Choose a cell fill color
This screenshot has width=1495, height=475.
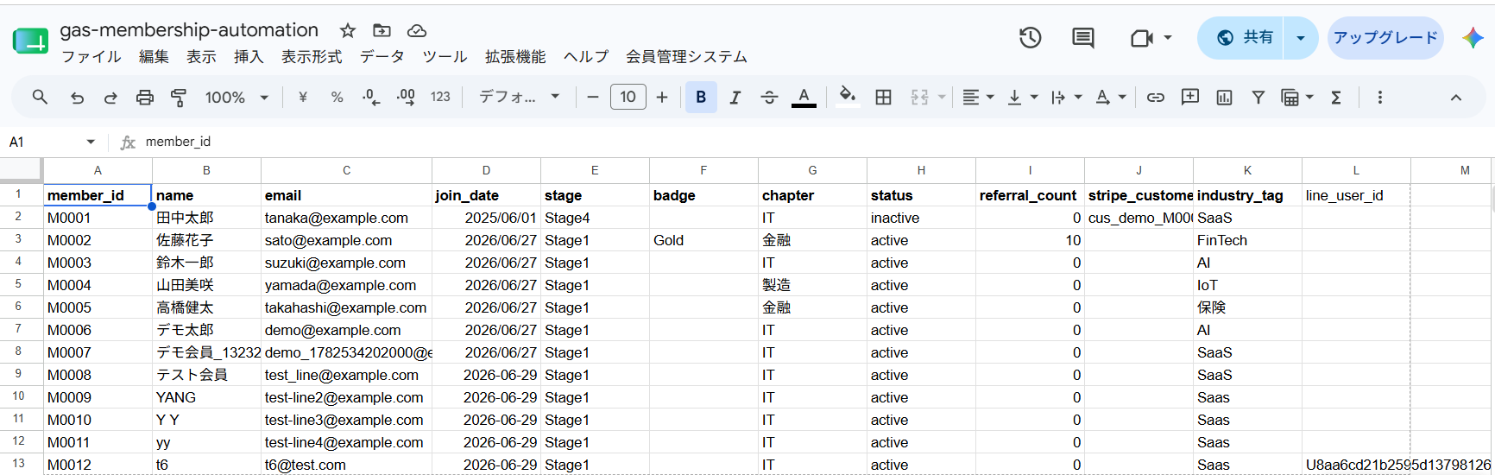coord(848,98)
